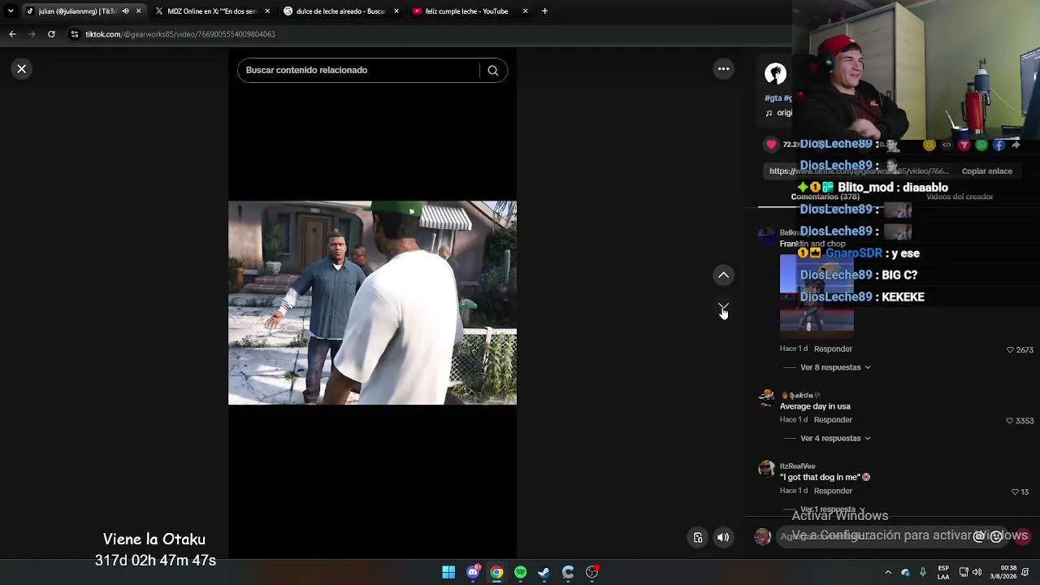Go to the next video with down arrow
Viewport: 1040px width, 585px height.
coord(723,308)
